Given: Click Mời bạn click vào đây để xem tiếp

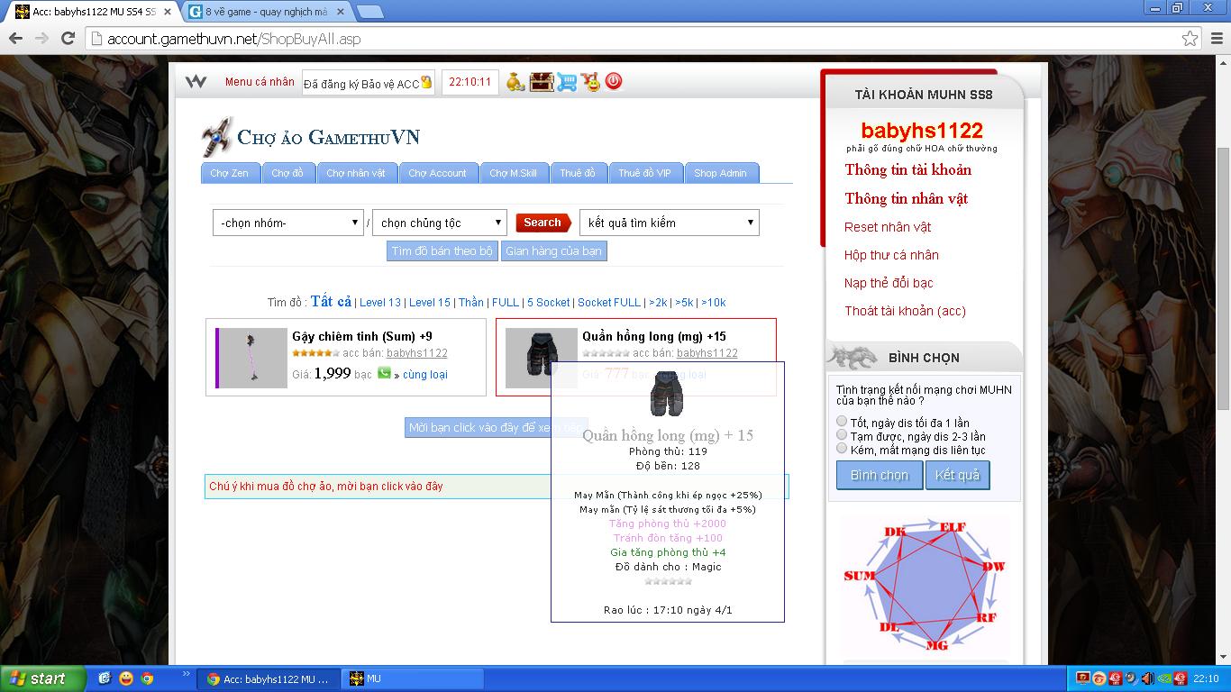Looking at the screenshot, I should click(x=496, y=428).
